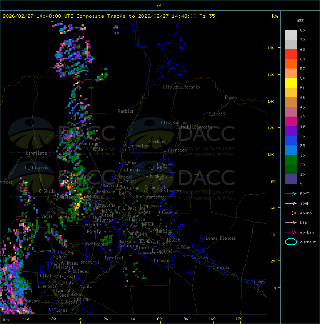Screen dimensions: 320x324
Task: Click the '-40' km tick on horizontal axis
Action: pyautogui.click(x=26, y=319)
